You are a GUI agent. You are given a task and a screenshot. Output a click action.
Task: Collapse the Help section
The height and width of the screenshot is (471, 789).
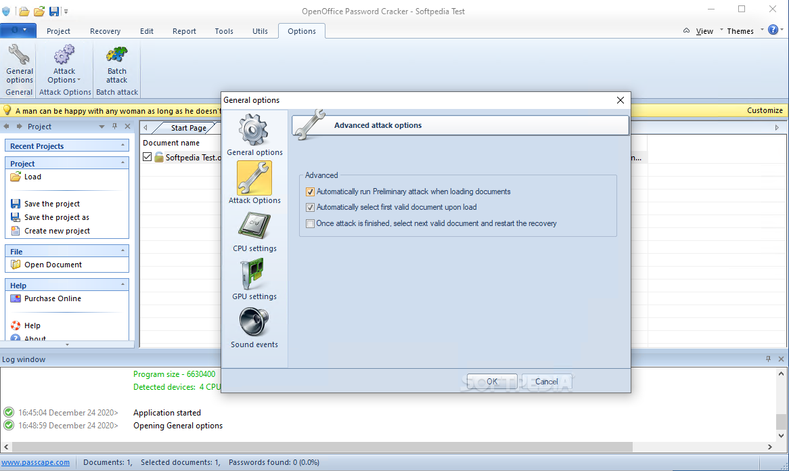click(x=122, y=285)
